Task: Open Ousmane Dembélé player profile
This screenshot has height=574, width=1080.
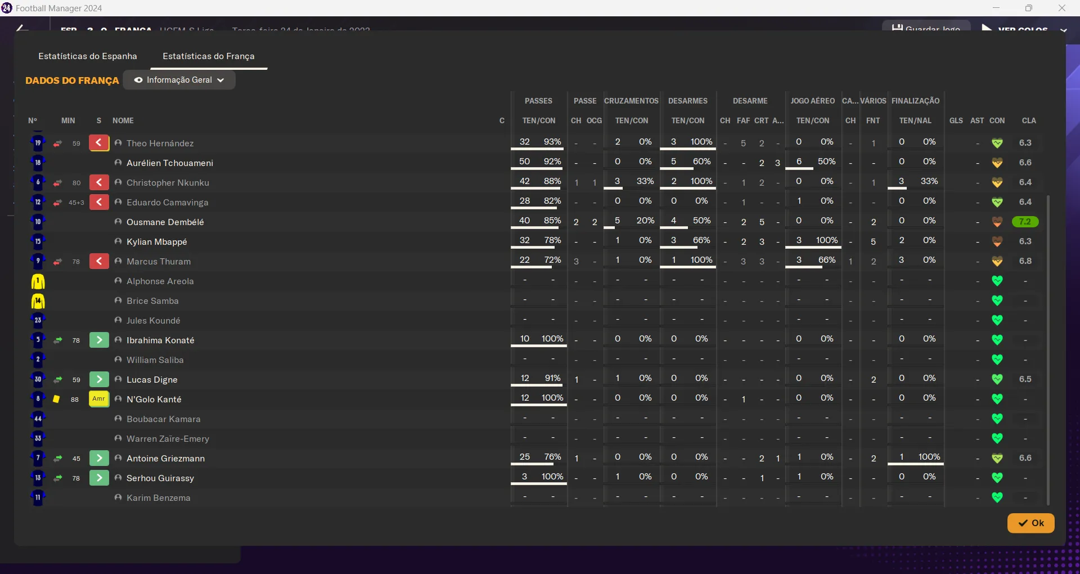Action: point(165,222)
